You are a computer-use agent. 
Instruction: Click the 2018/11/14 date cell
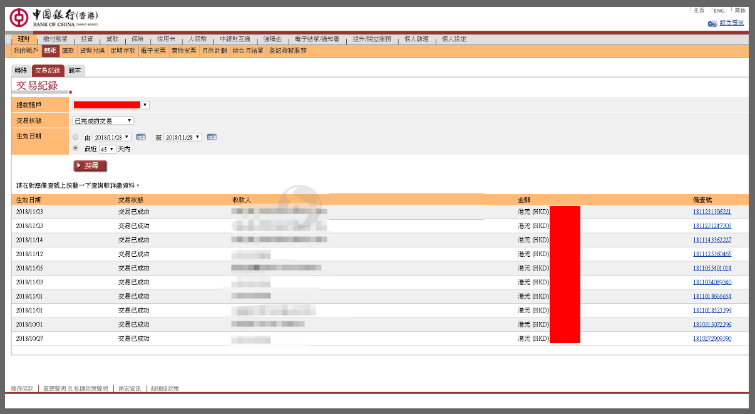tap(29, 240)
